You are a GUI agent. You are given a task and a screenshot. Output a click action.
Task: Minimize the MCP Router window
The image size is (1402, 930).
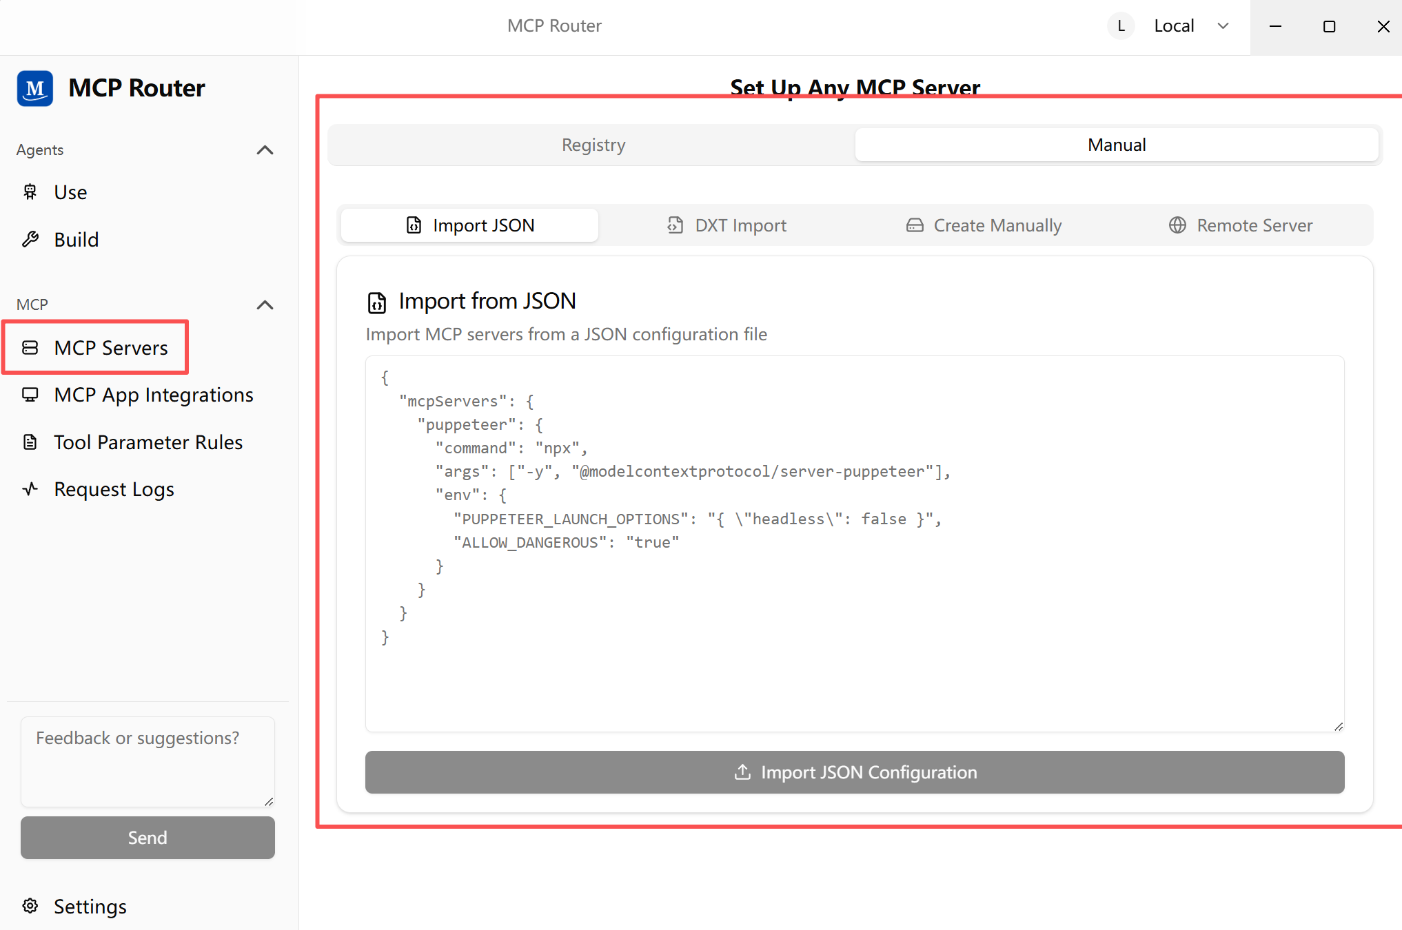[1276, 26]
